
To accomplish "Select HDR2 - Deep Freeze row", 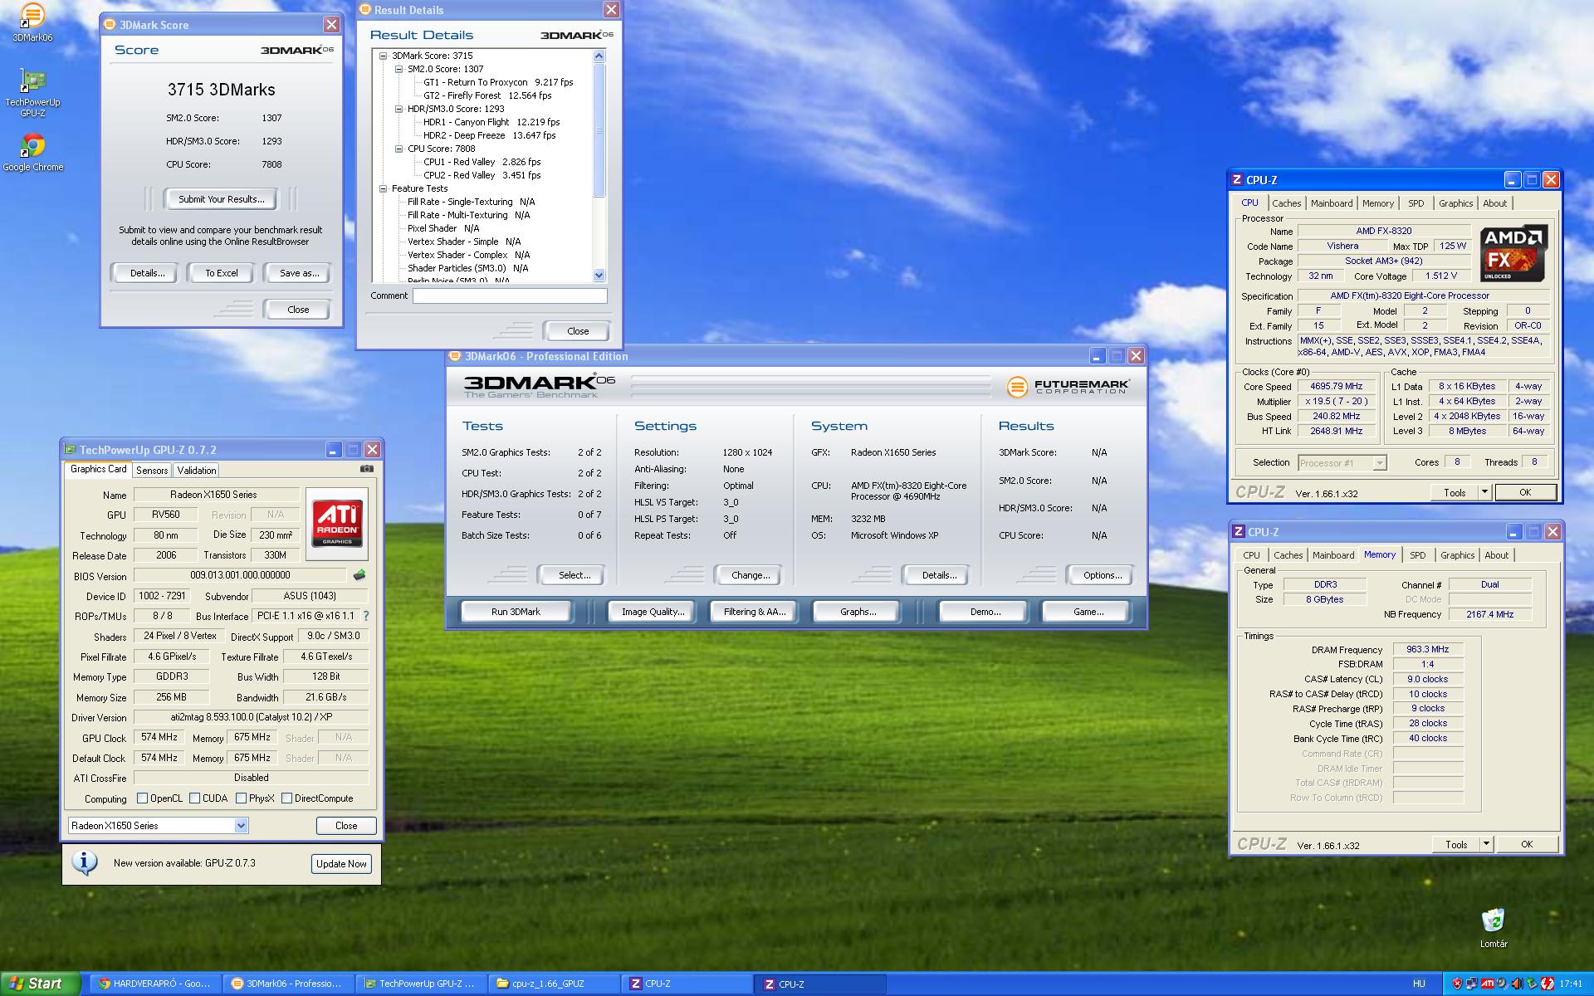I will pyautogui.click(x=490, y=135).
